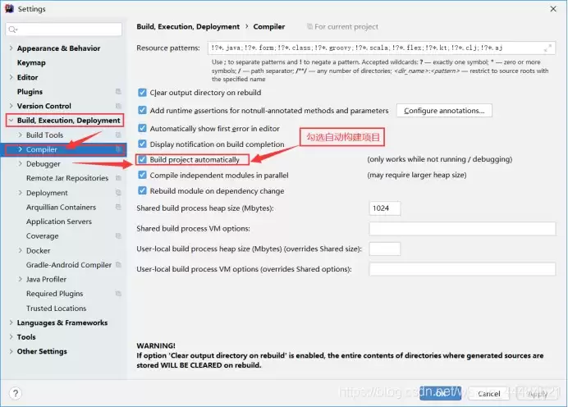Screen dimensions: 568x407
Task: Click the project-level icon beside Build Tools
Action: coord(118,135)
